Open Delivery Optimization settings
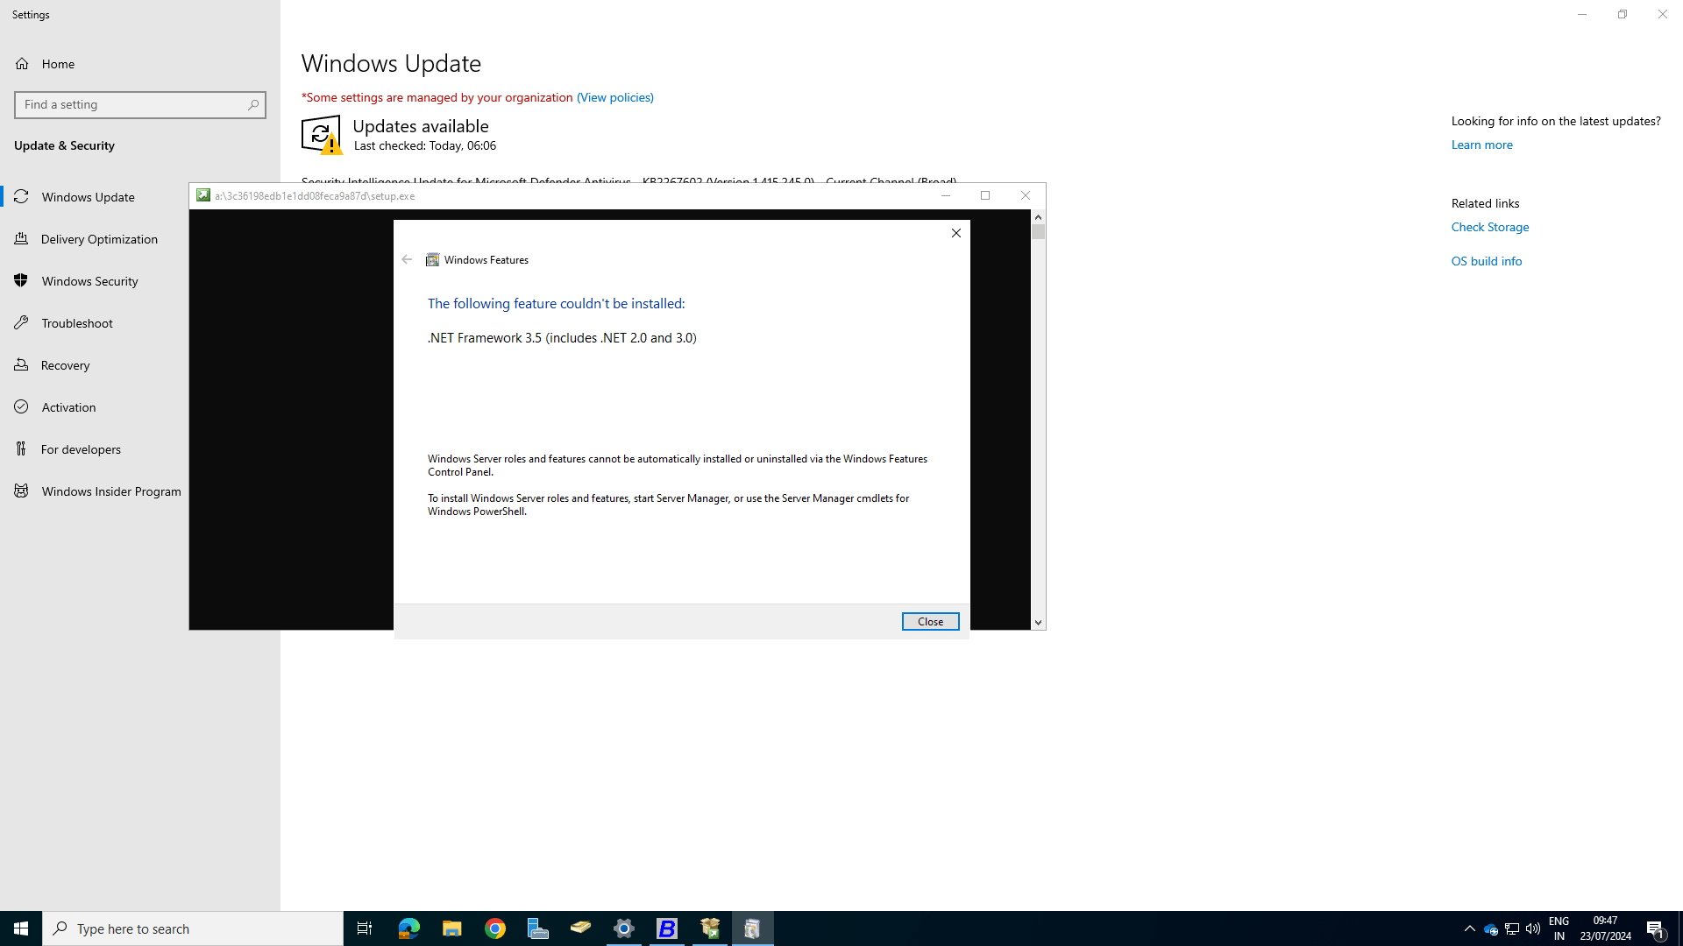The width and height of the screenshot is (1683, 946). [x=95, y=239]
